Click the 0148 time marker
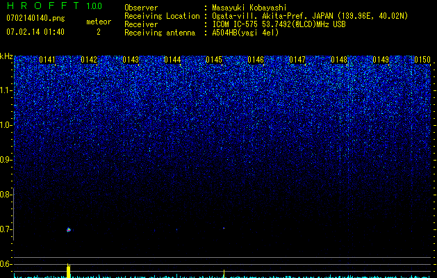This screenshot has height=278, width=437. pos(339,60)
